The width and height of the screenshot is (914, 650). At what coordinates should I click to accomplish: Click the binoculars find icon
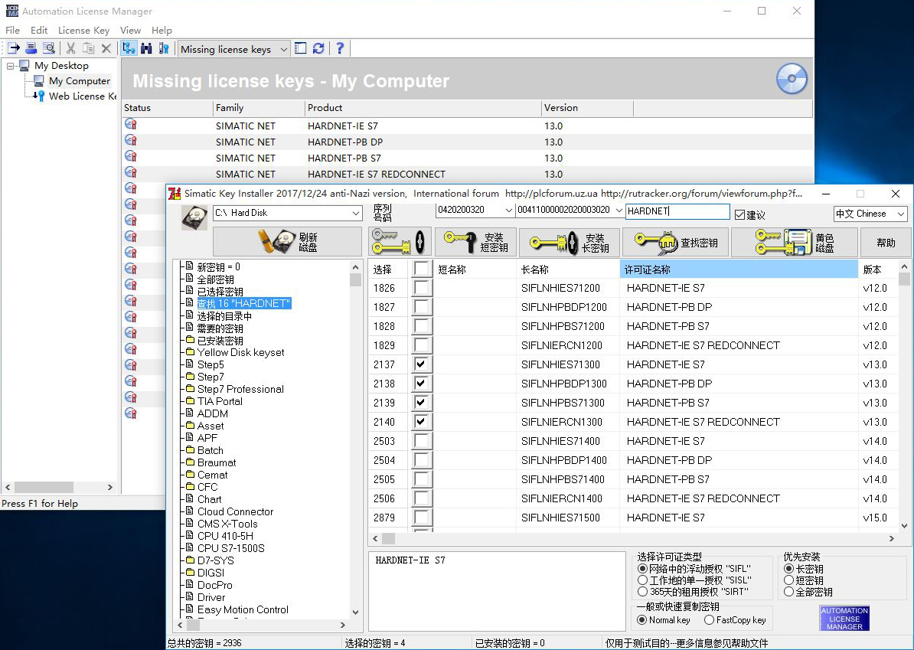pos(146,48)
